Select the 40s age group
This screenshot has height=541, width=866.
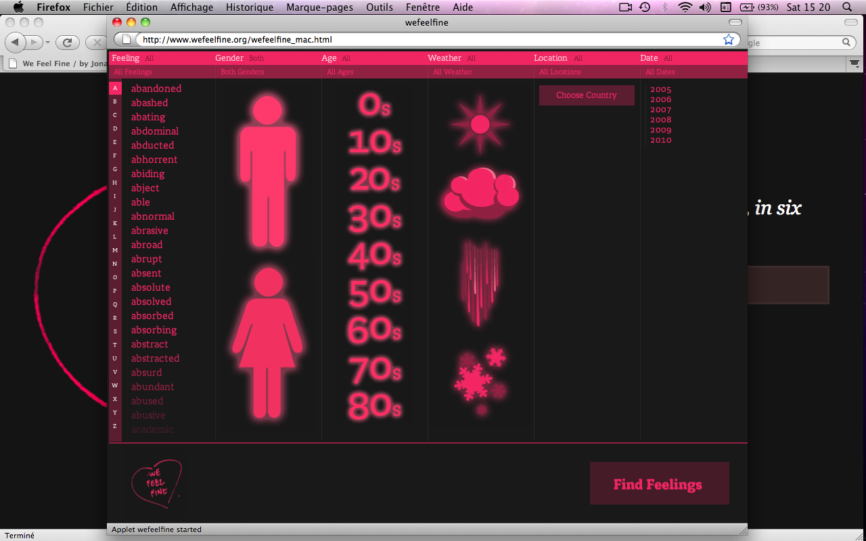tap(375, 255)
